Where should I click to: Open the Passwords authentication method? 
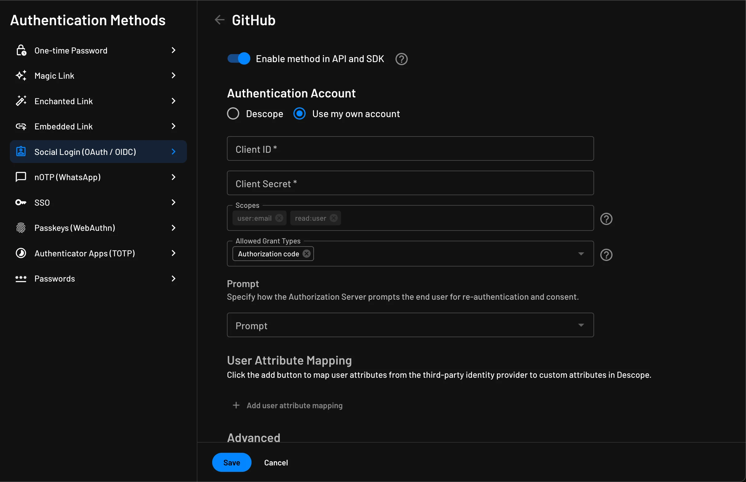click(54, 279)
